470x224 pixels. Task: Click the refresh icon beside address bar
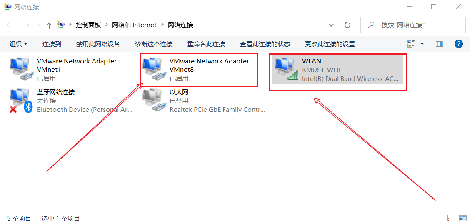[347, 25]
